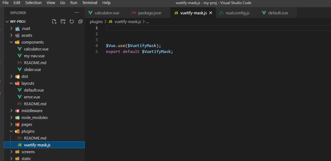
Task: Open the Help menu
Action: click(x=106, y=3)
